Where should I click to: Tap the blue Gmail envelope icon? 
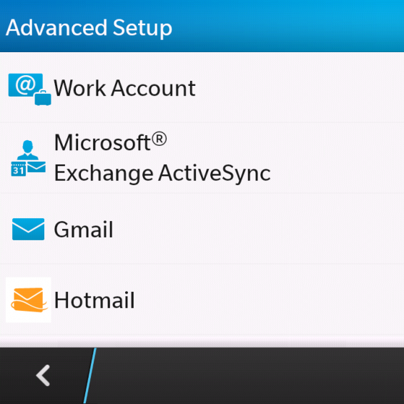[x=28, y=229]
